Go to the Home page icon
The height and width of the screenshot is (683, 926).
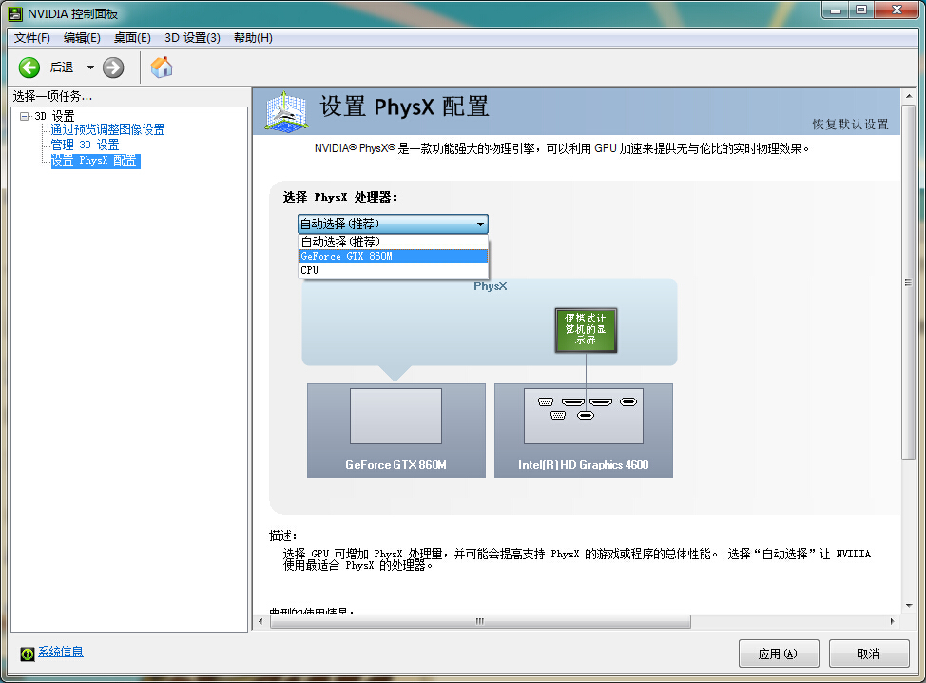tap(162, 68)
